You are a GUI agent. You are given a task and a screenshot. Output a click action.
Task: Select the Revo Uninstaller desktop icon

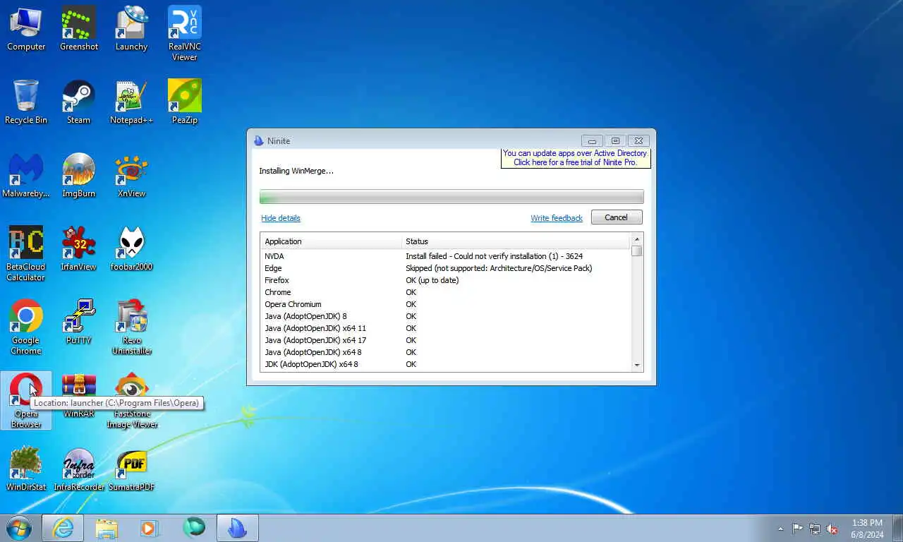(x=131, y=327)
